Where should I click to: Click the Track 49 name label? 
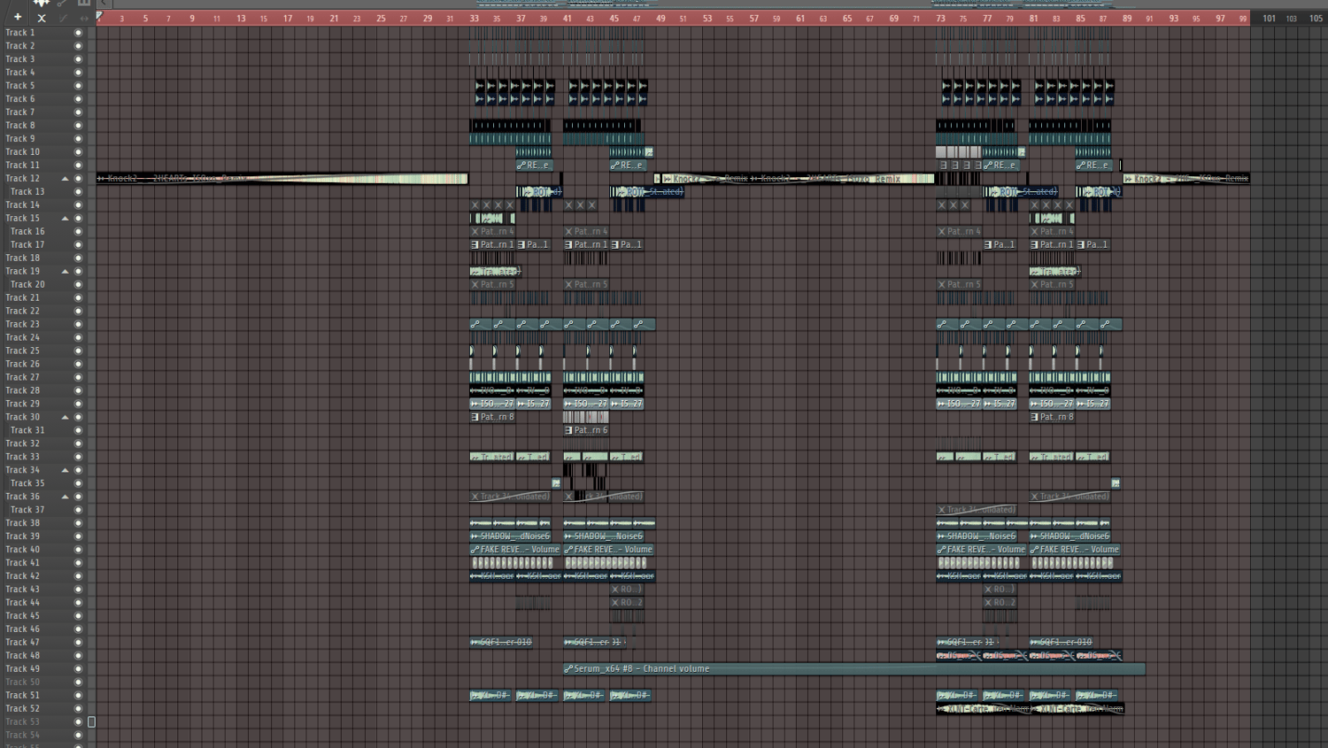coord(22,669)
